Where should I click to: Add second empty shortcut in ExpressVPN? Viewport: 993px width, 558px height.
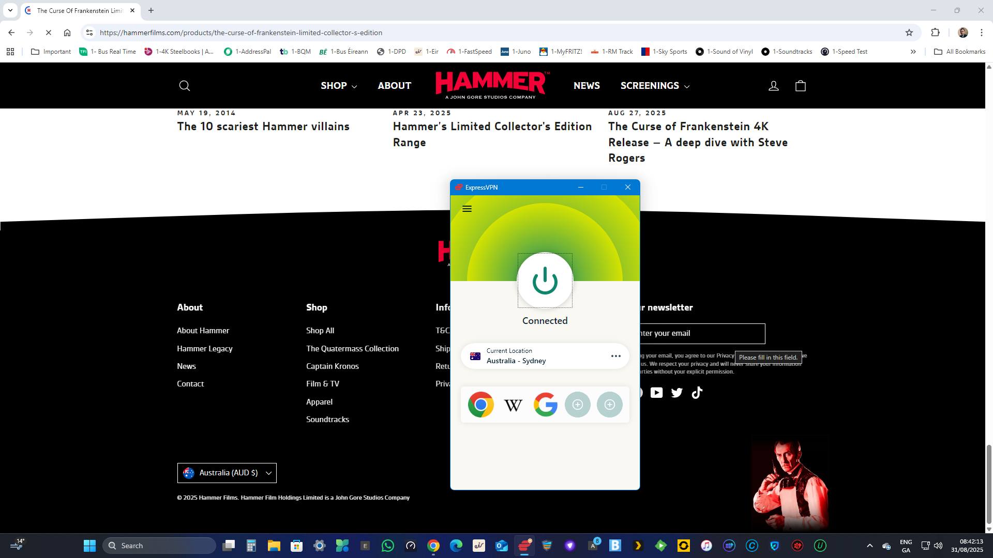(x=610, y=405)
